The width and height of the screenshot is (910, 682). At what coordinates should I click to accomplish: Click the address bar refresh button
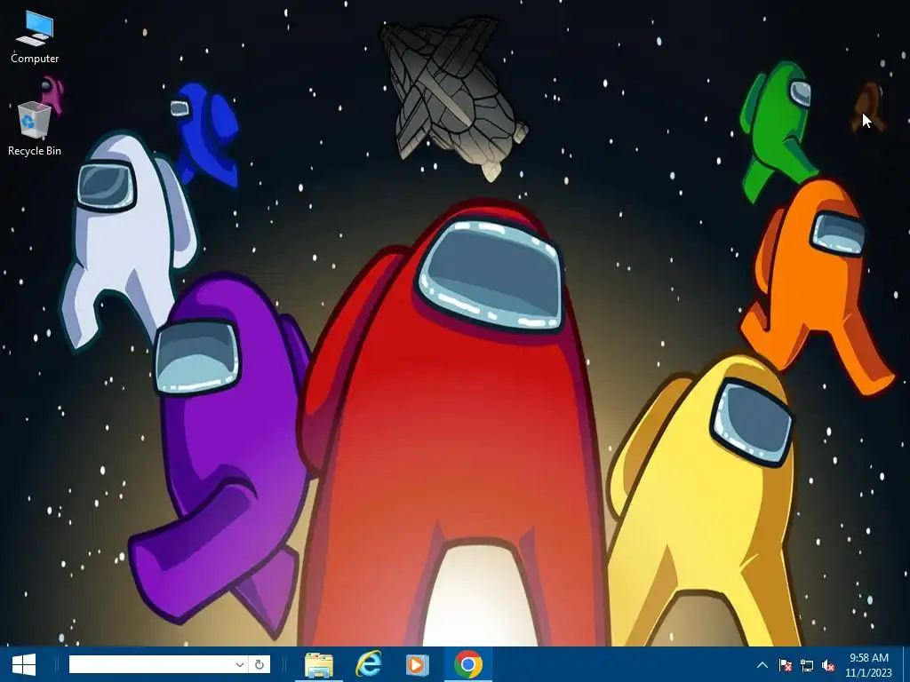point(259,664)
